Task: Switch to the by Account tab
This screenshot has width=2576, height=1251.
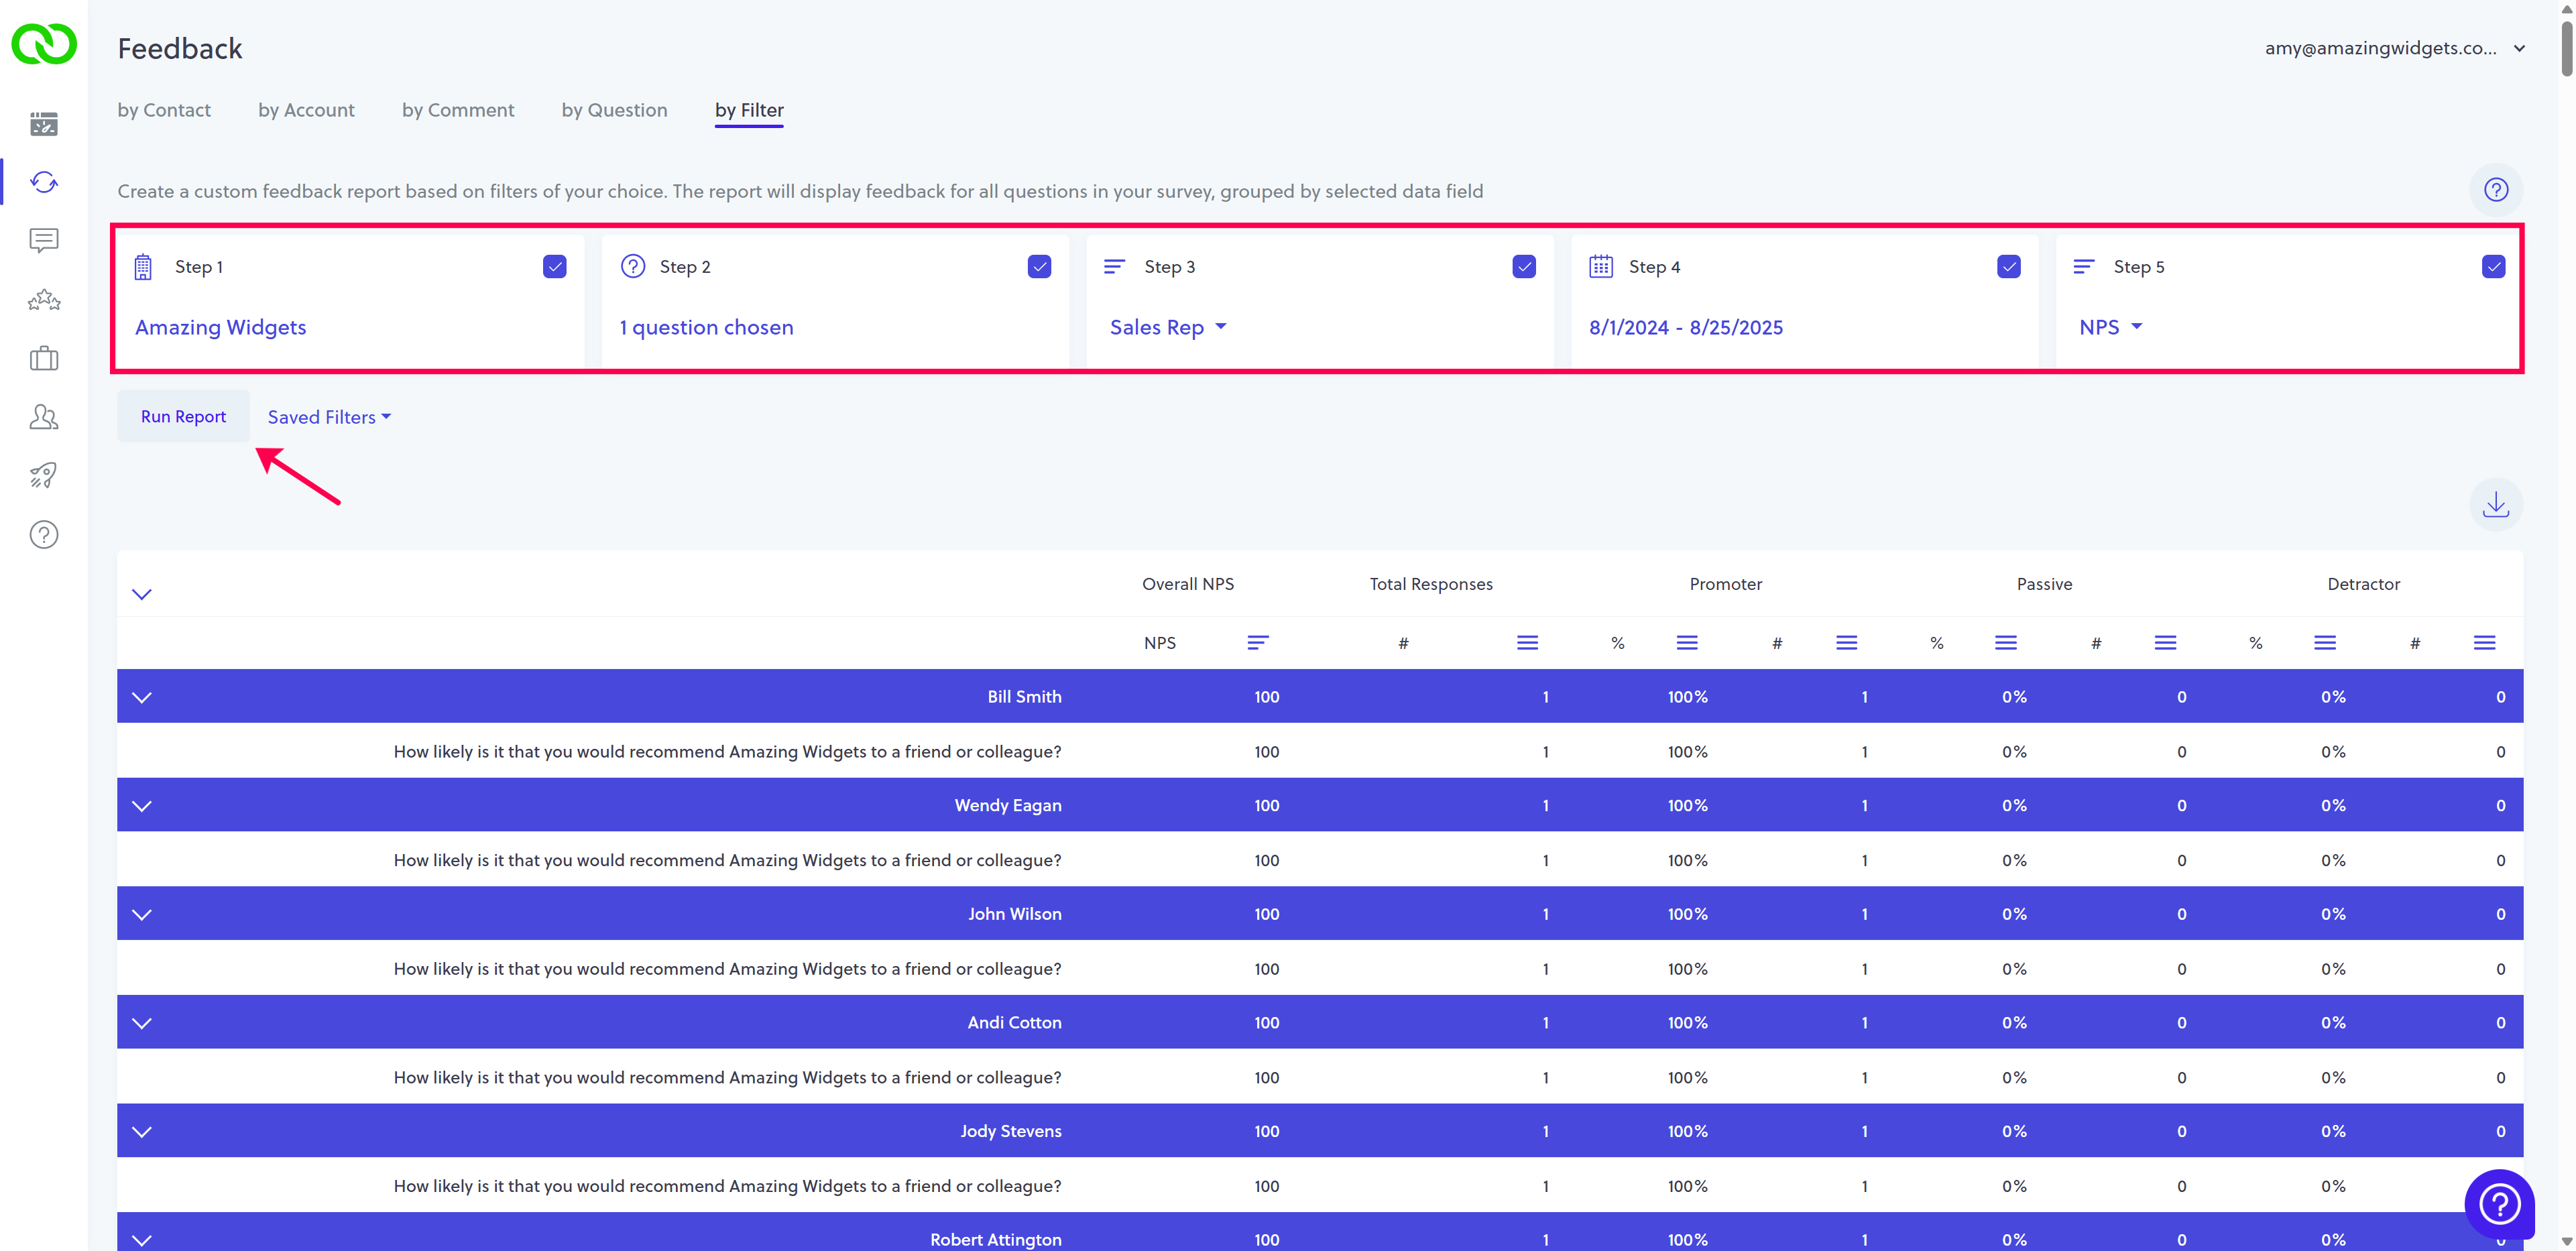Action: [x=306, y=110]
